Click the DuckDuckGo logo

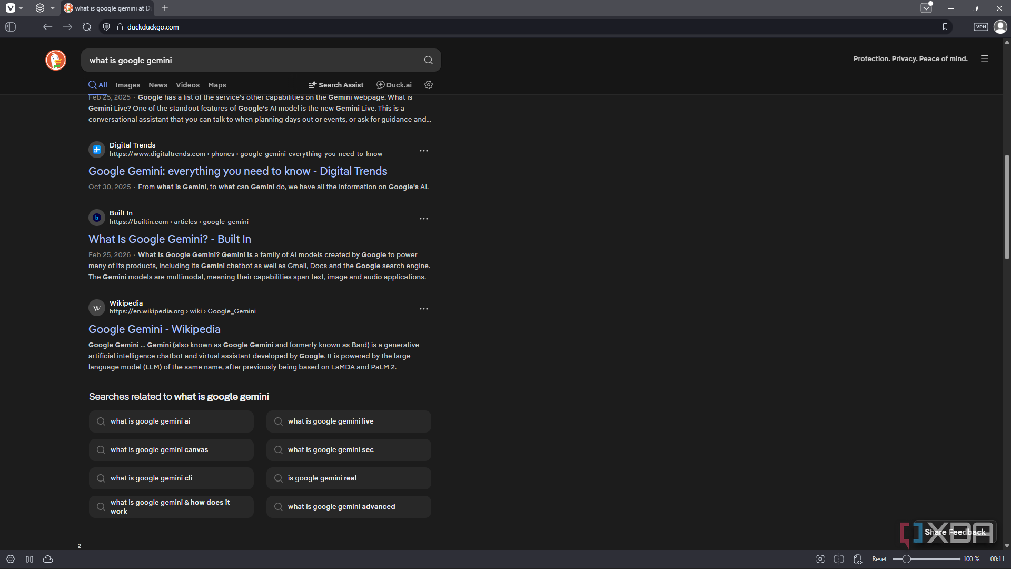[x=56, y=60]
